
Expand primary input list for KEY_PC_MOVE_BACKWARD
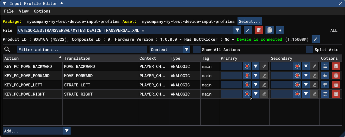256,66
